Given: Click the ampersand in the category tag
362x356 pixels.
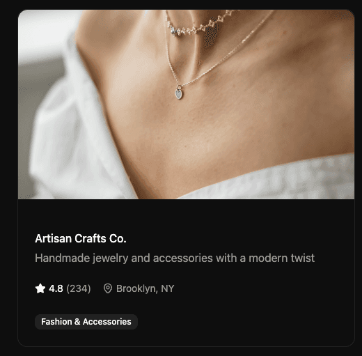Looking at the screenshot, I should (77, 322).
